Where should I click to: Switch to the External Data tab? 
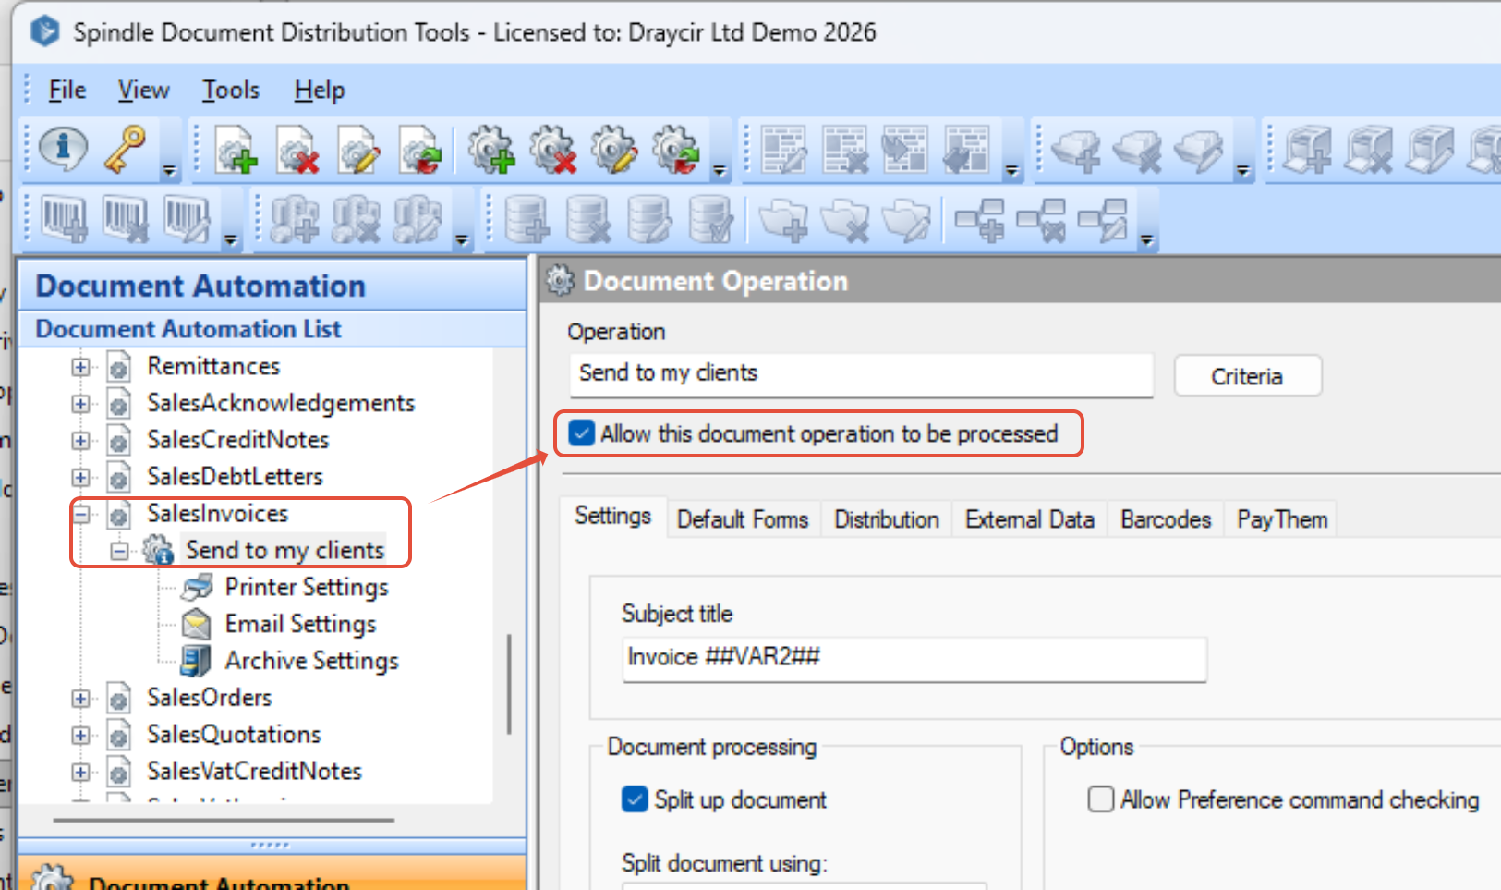tap(1030, 519)
